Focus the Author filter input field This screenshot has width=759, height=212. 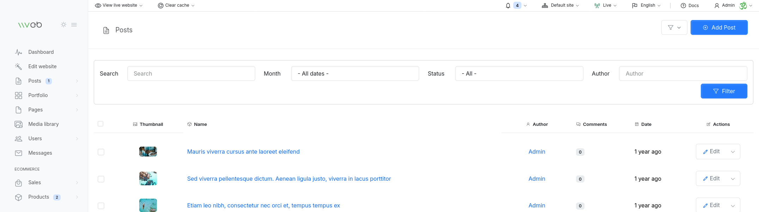[683, 73]
